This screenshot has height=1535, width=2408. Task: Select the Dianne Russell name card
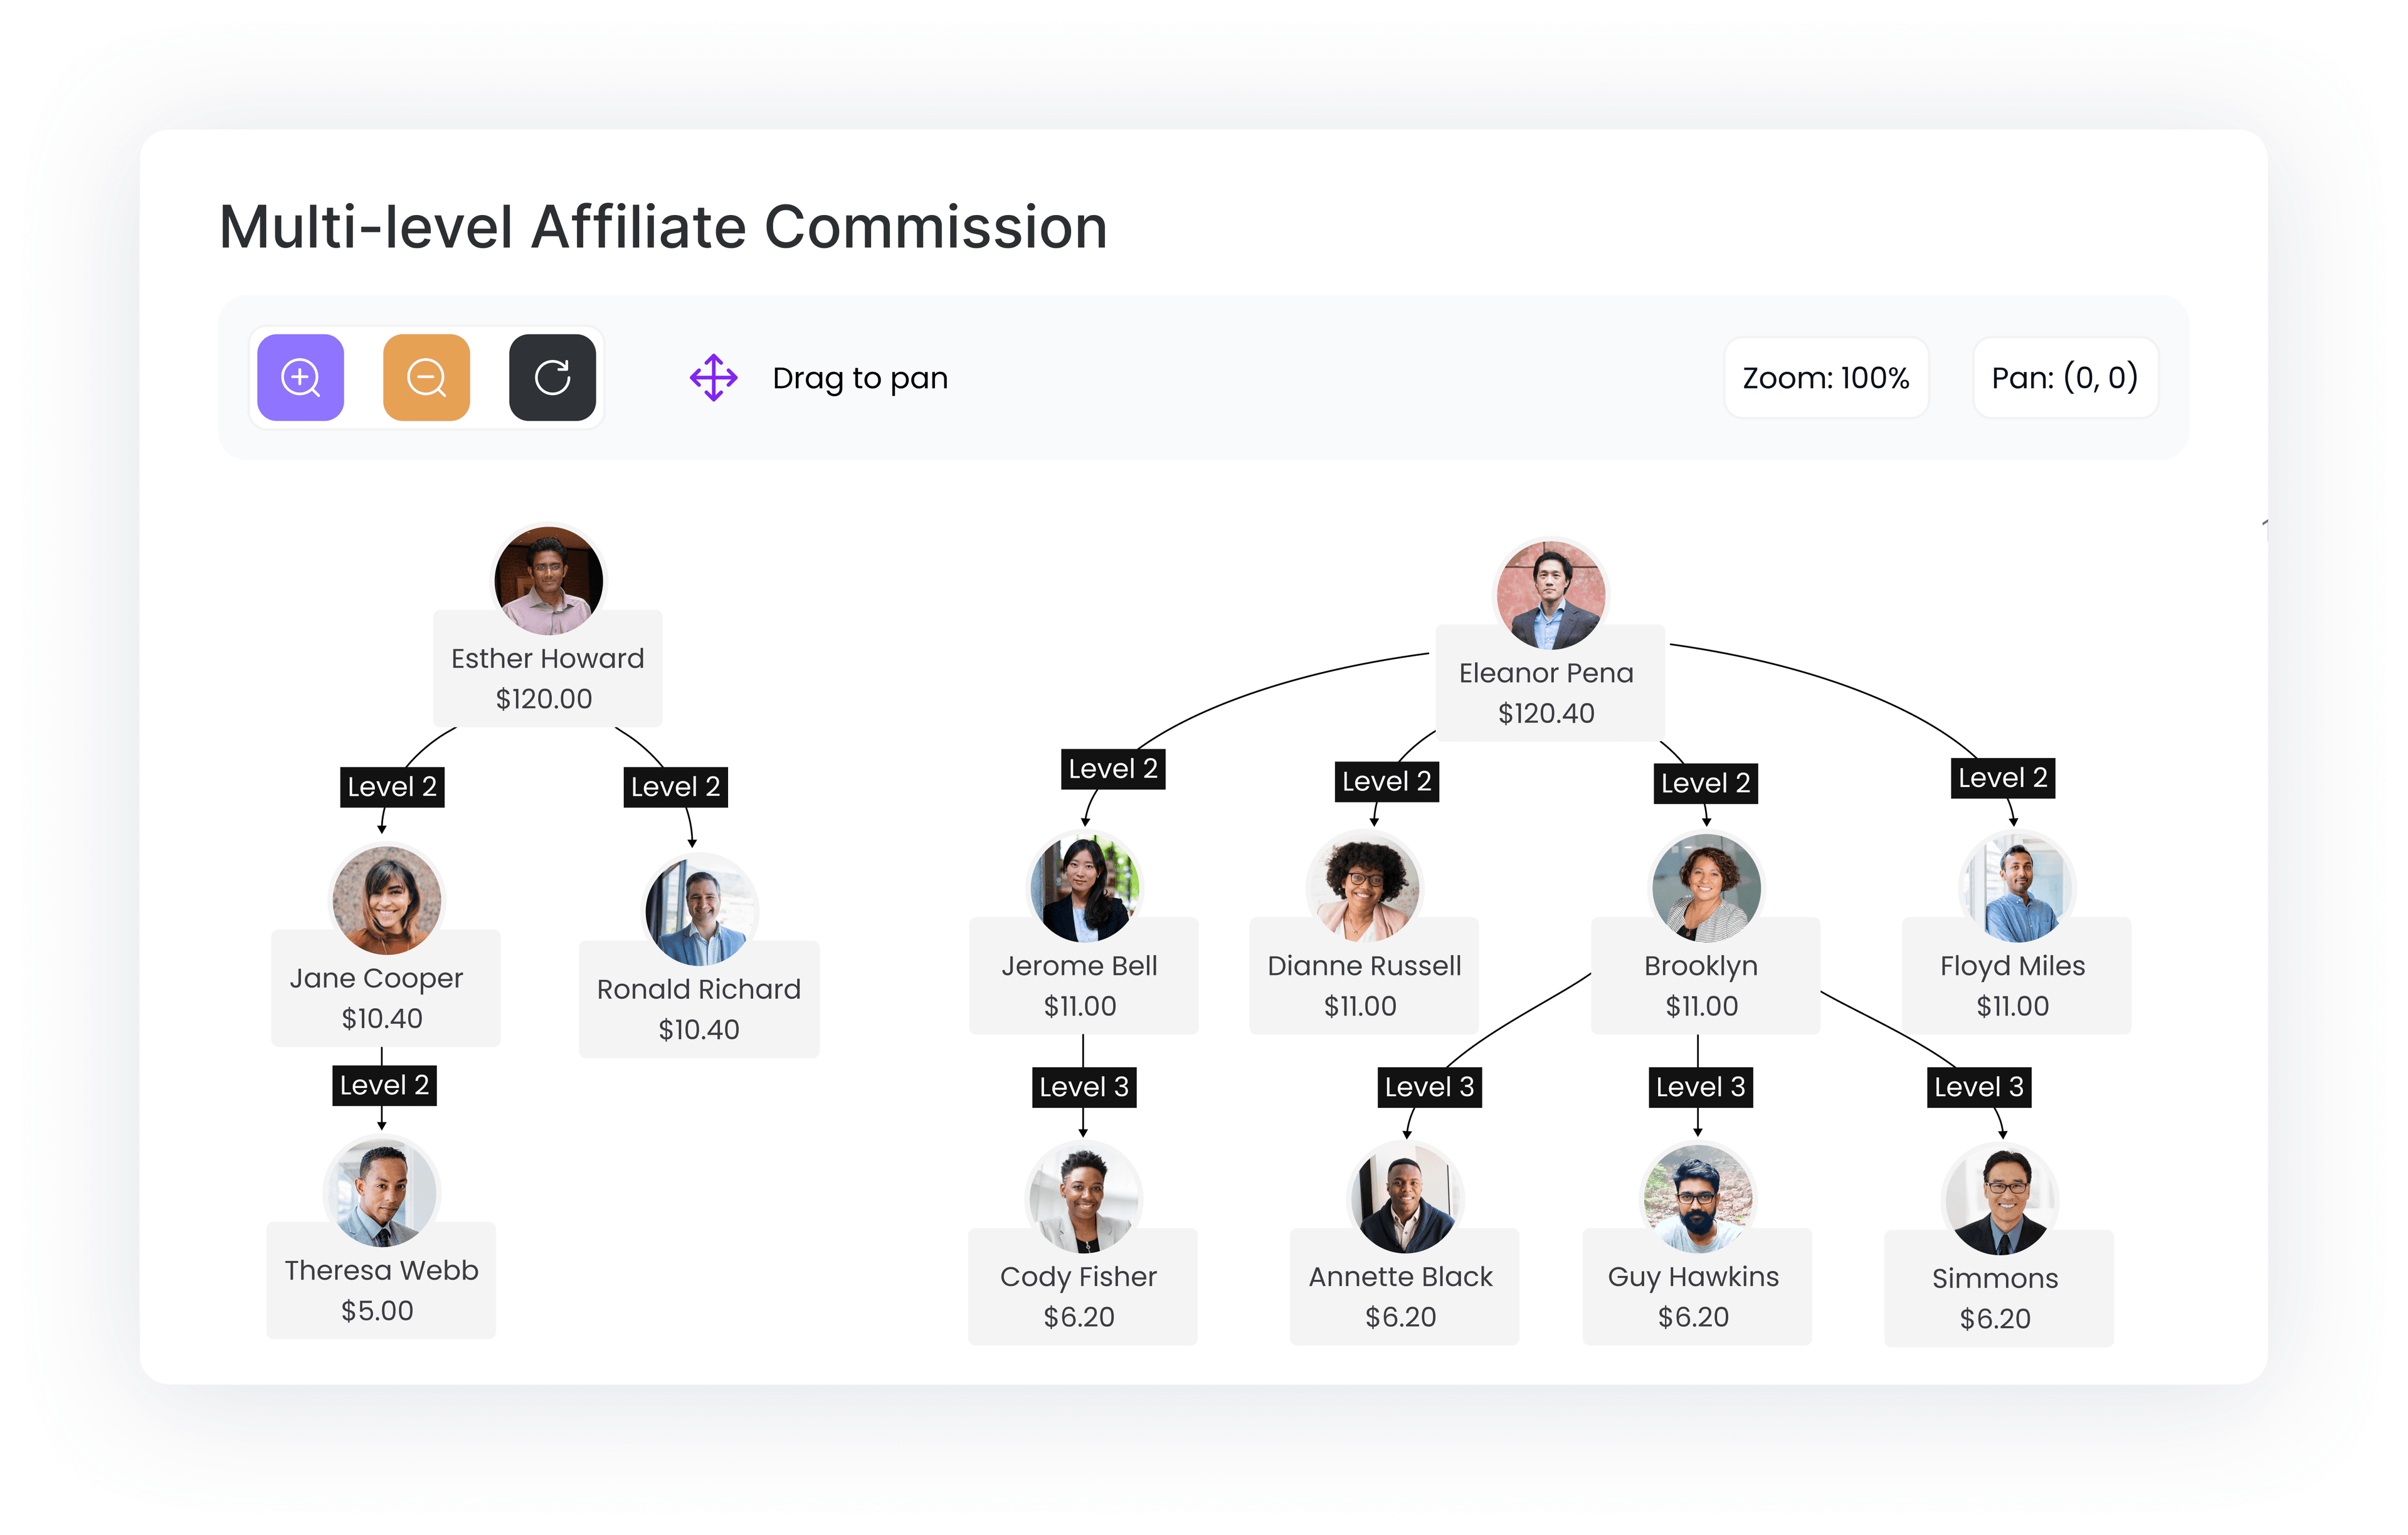(1363, 985)
